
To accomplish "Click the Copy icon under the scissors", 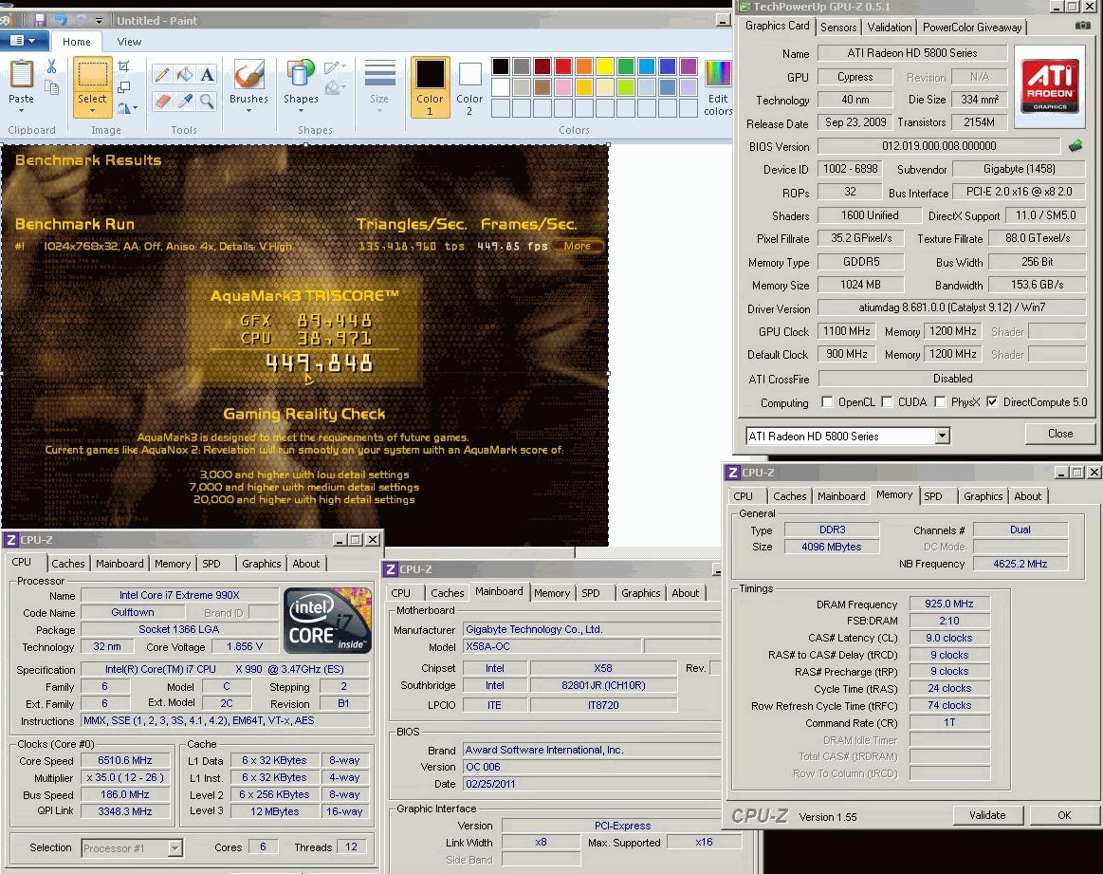I will pyautogui.click(x=51, y=87).
